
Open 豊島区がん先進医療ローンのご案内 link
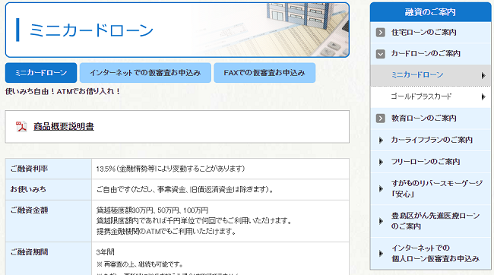(x=435, y=221)
